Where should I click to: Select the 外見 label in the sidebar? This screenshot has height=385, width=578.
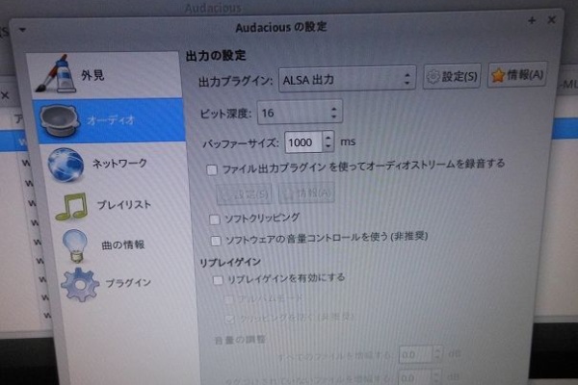pos(92,75)
